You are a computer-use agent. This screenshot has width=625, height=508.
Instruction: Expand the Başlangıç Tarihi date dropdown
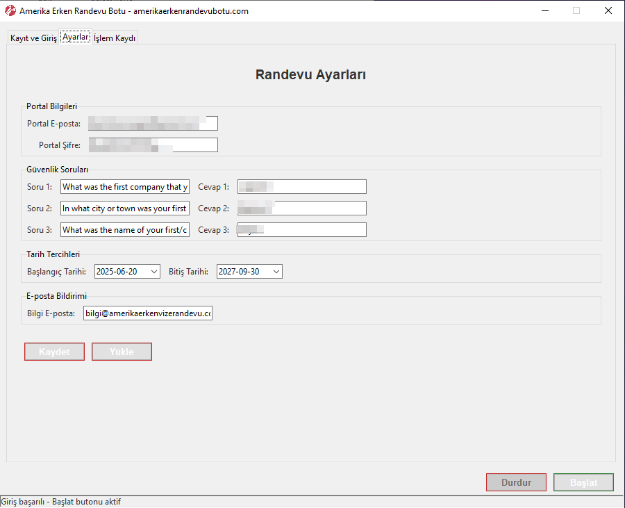pyautogui.click(x=153, y=272)
